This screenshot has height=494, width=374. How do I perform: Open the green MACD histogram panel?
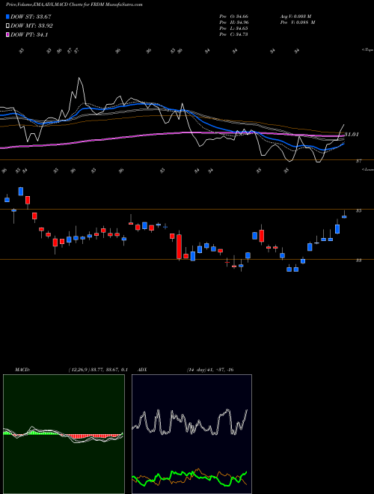64,434
